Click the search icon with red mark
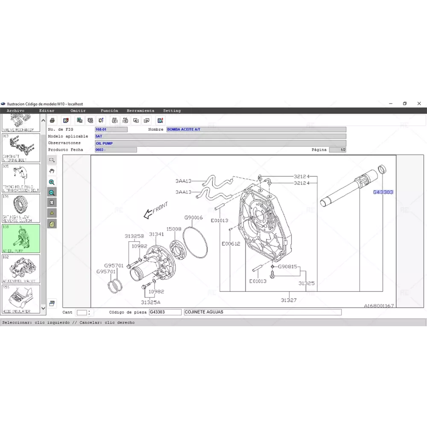427x427 pixels. pos(161,120)
